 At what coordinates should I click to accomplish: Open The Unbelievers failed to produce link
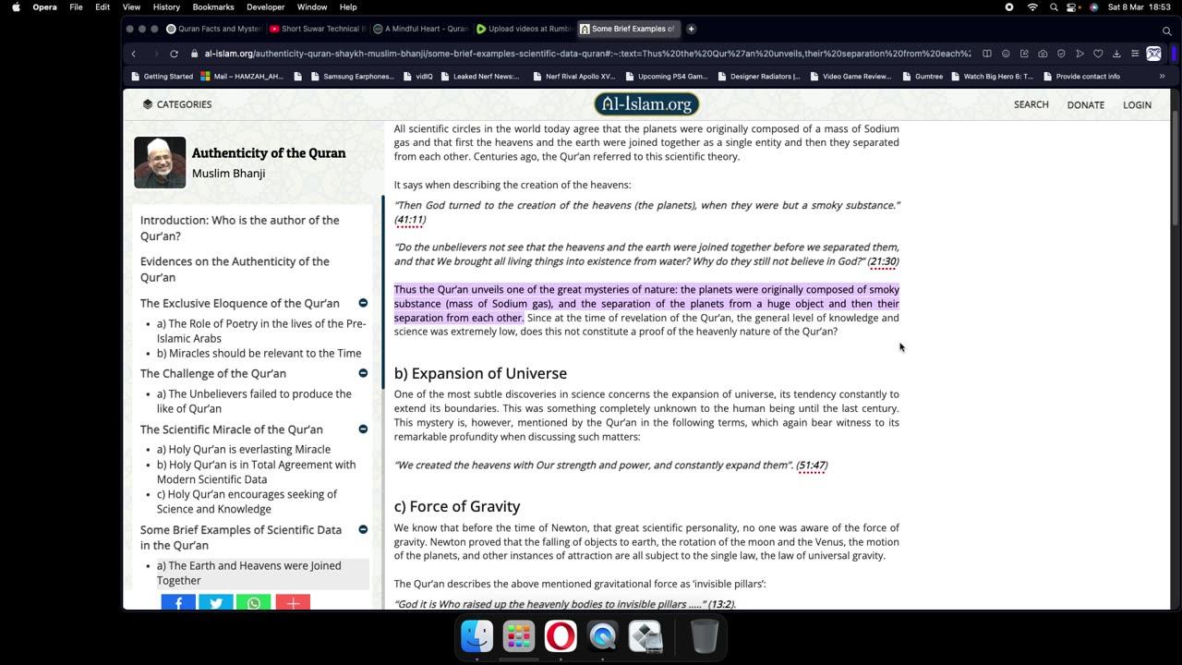(254, 401)
